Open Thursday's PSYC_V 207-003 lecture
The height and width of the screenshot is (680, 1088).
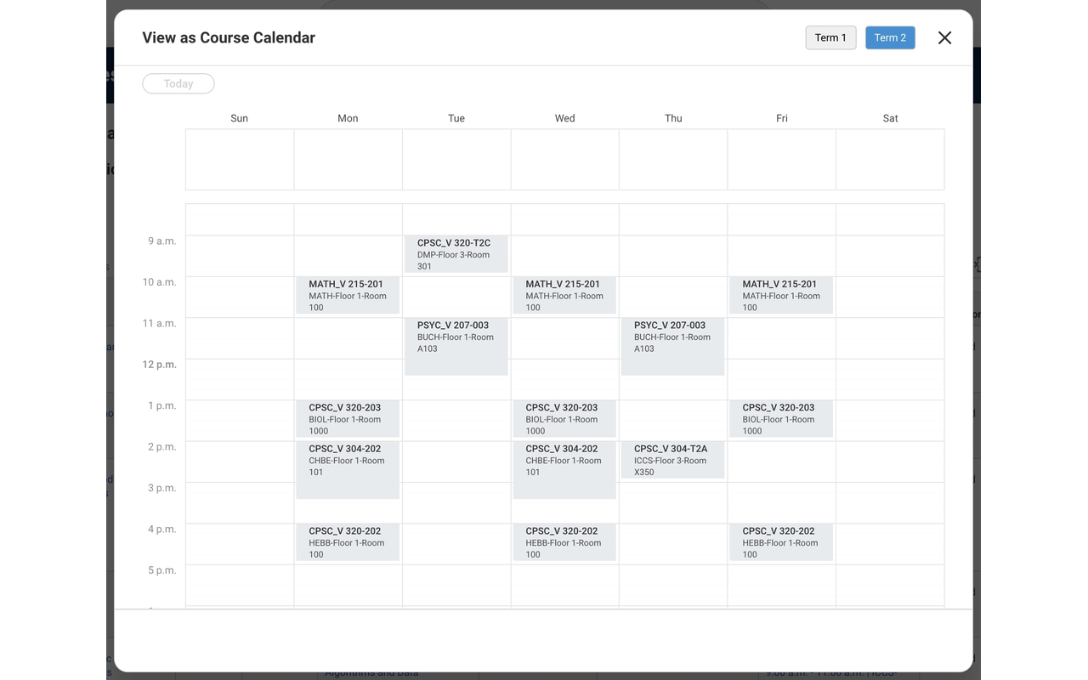673,344
